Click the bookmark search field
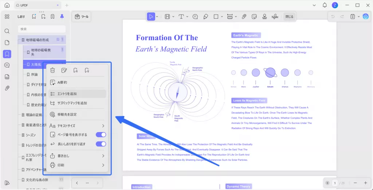This screenshot has height=190, width=373. click(42, 29)
